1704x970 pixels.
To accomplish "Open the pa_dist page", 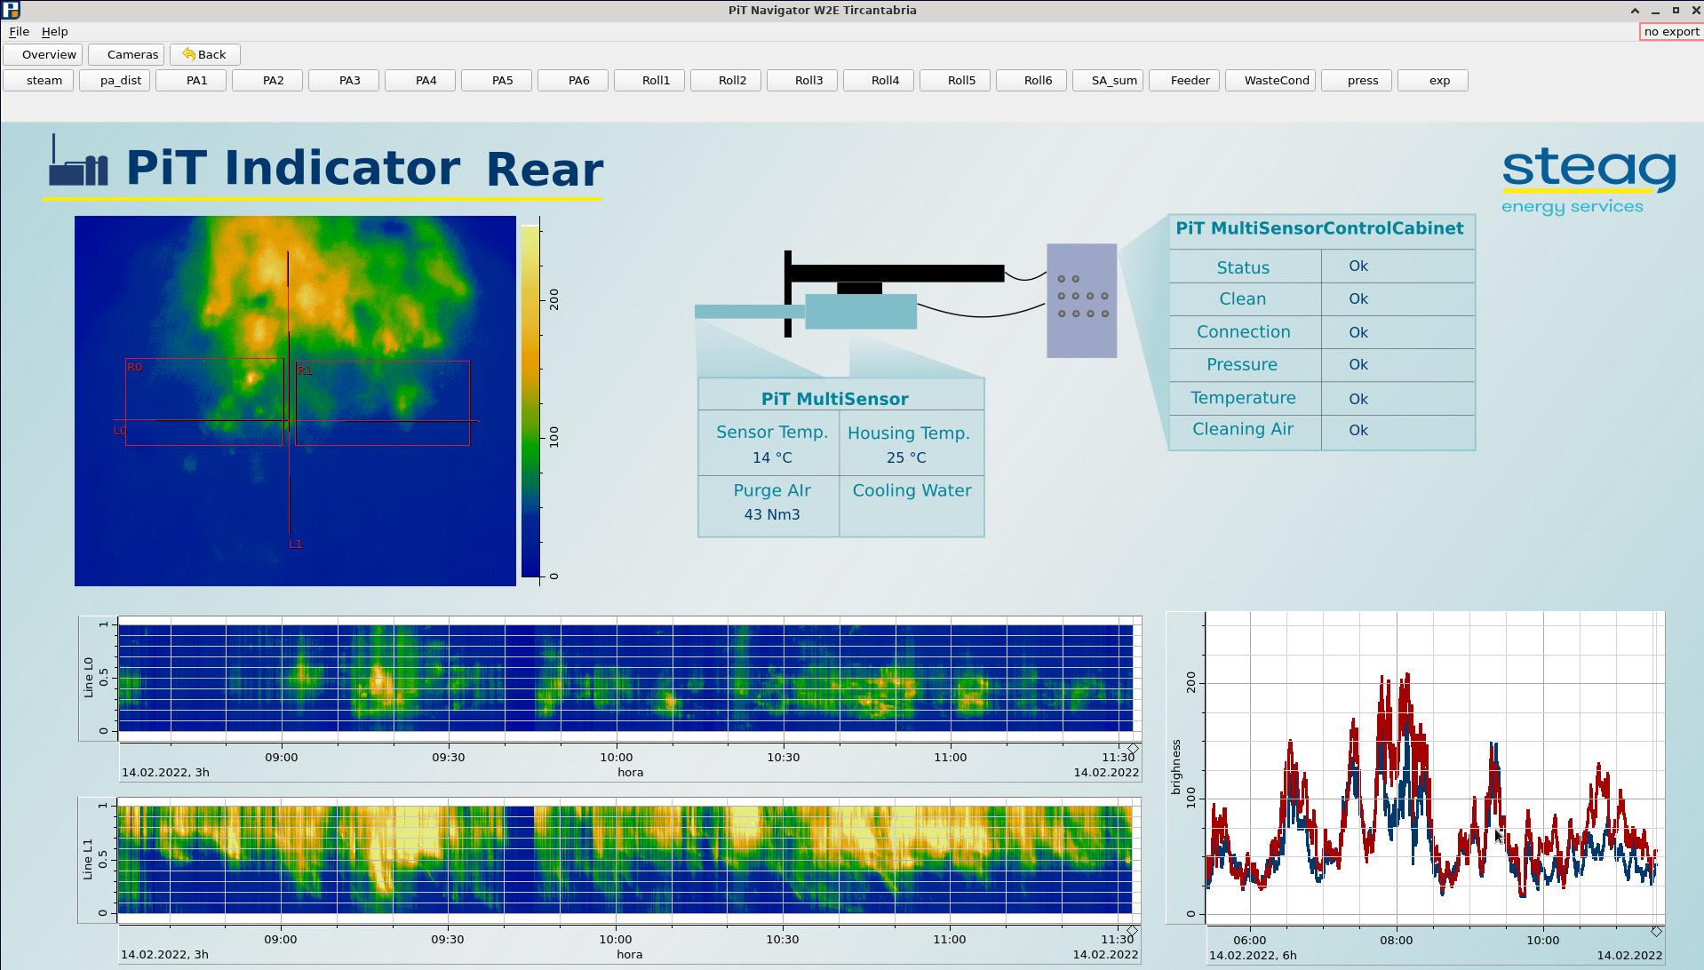I will (115, 81).
